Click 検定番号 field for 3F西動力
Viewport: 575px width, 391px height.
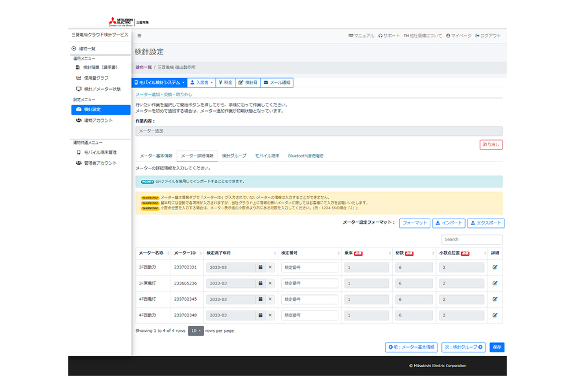(309, 267)
